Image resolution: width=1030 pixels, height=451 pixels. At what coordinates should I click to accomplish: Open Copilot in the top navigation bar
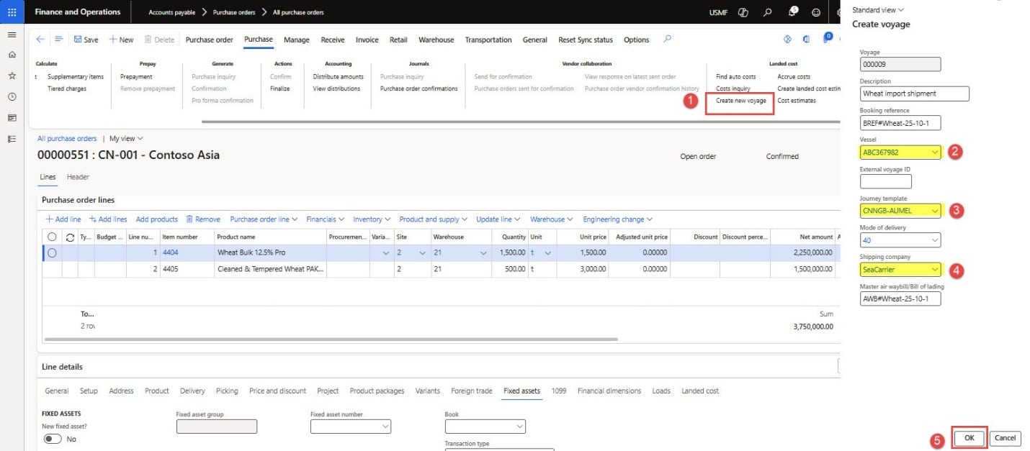pyautogui.click(x=743, y=12)
